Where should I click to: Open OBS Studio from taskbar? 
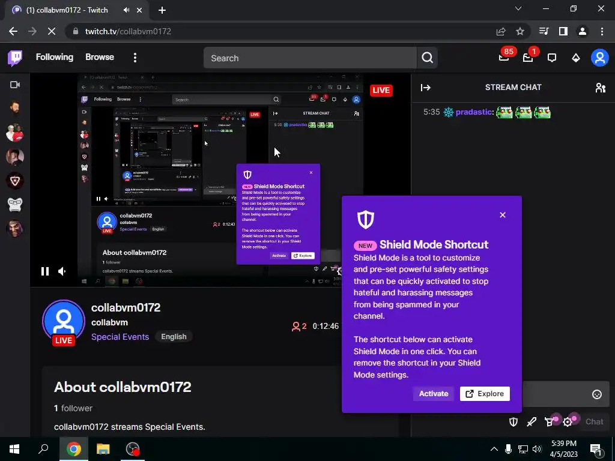coord(133,449)
